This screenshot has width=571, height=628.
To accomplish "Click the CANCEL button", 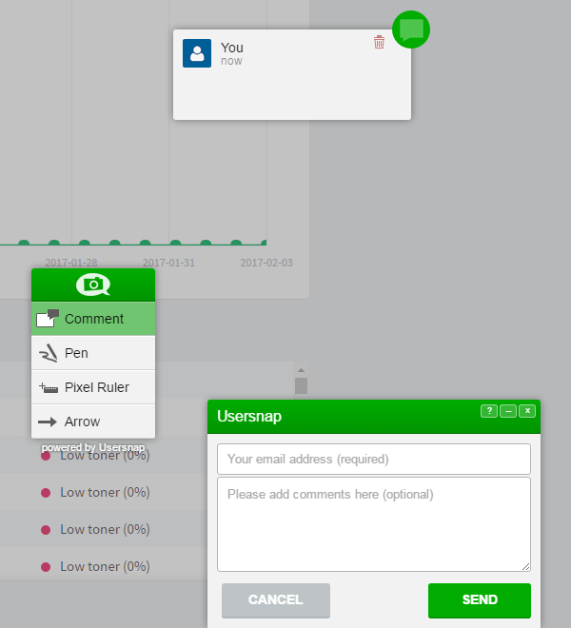I will click(276, 600).
